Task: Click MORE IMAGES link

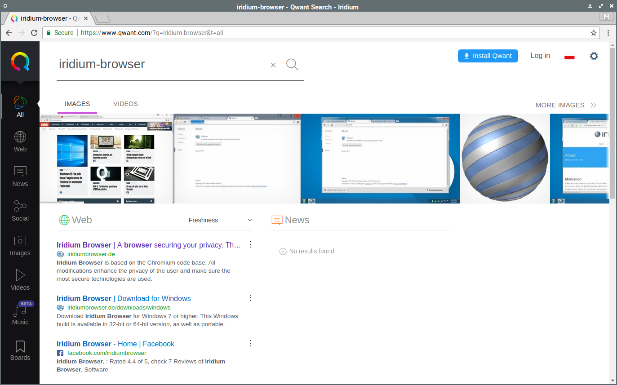Action: (566, 105)
